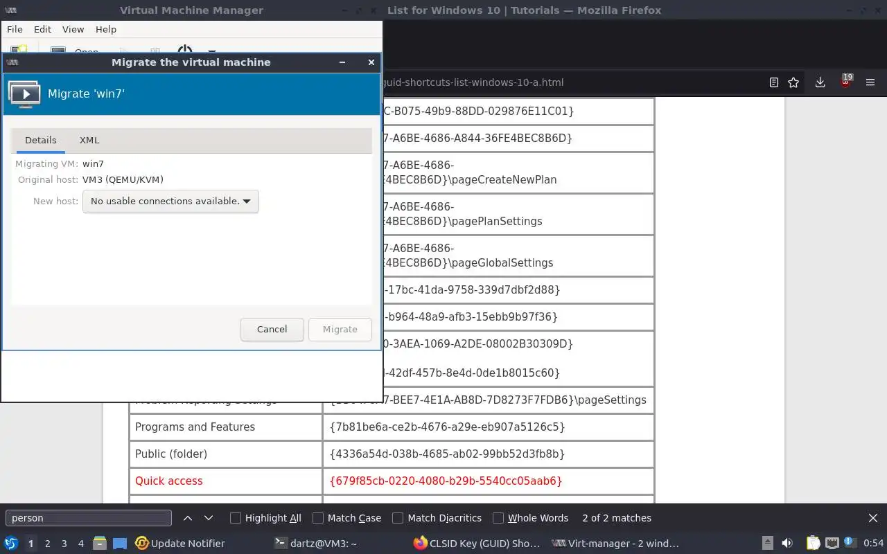Click the 'Programs and Features' table cell
This screenshot has width=887, height=554.
pos(226,427)
